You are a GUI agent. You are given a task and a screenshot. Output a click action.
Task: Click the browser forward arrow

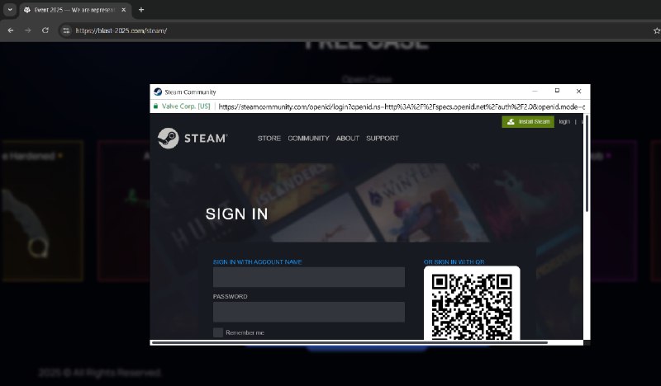(28, 31)
